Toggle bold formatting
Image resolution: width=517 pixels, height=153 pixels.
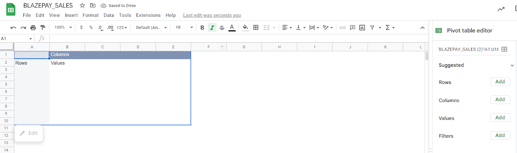(x=202, y=28)
